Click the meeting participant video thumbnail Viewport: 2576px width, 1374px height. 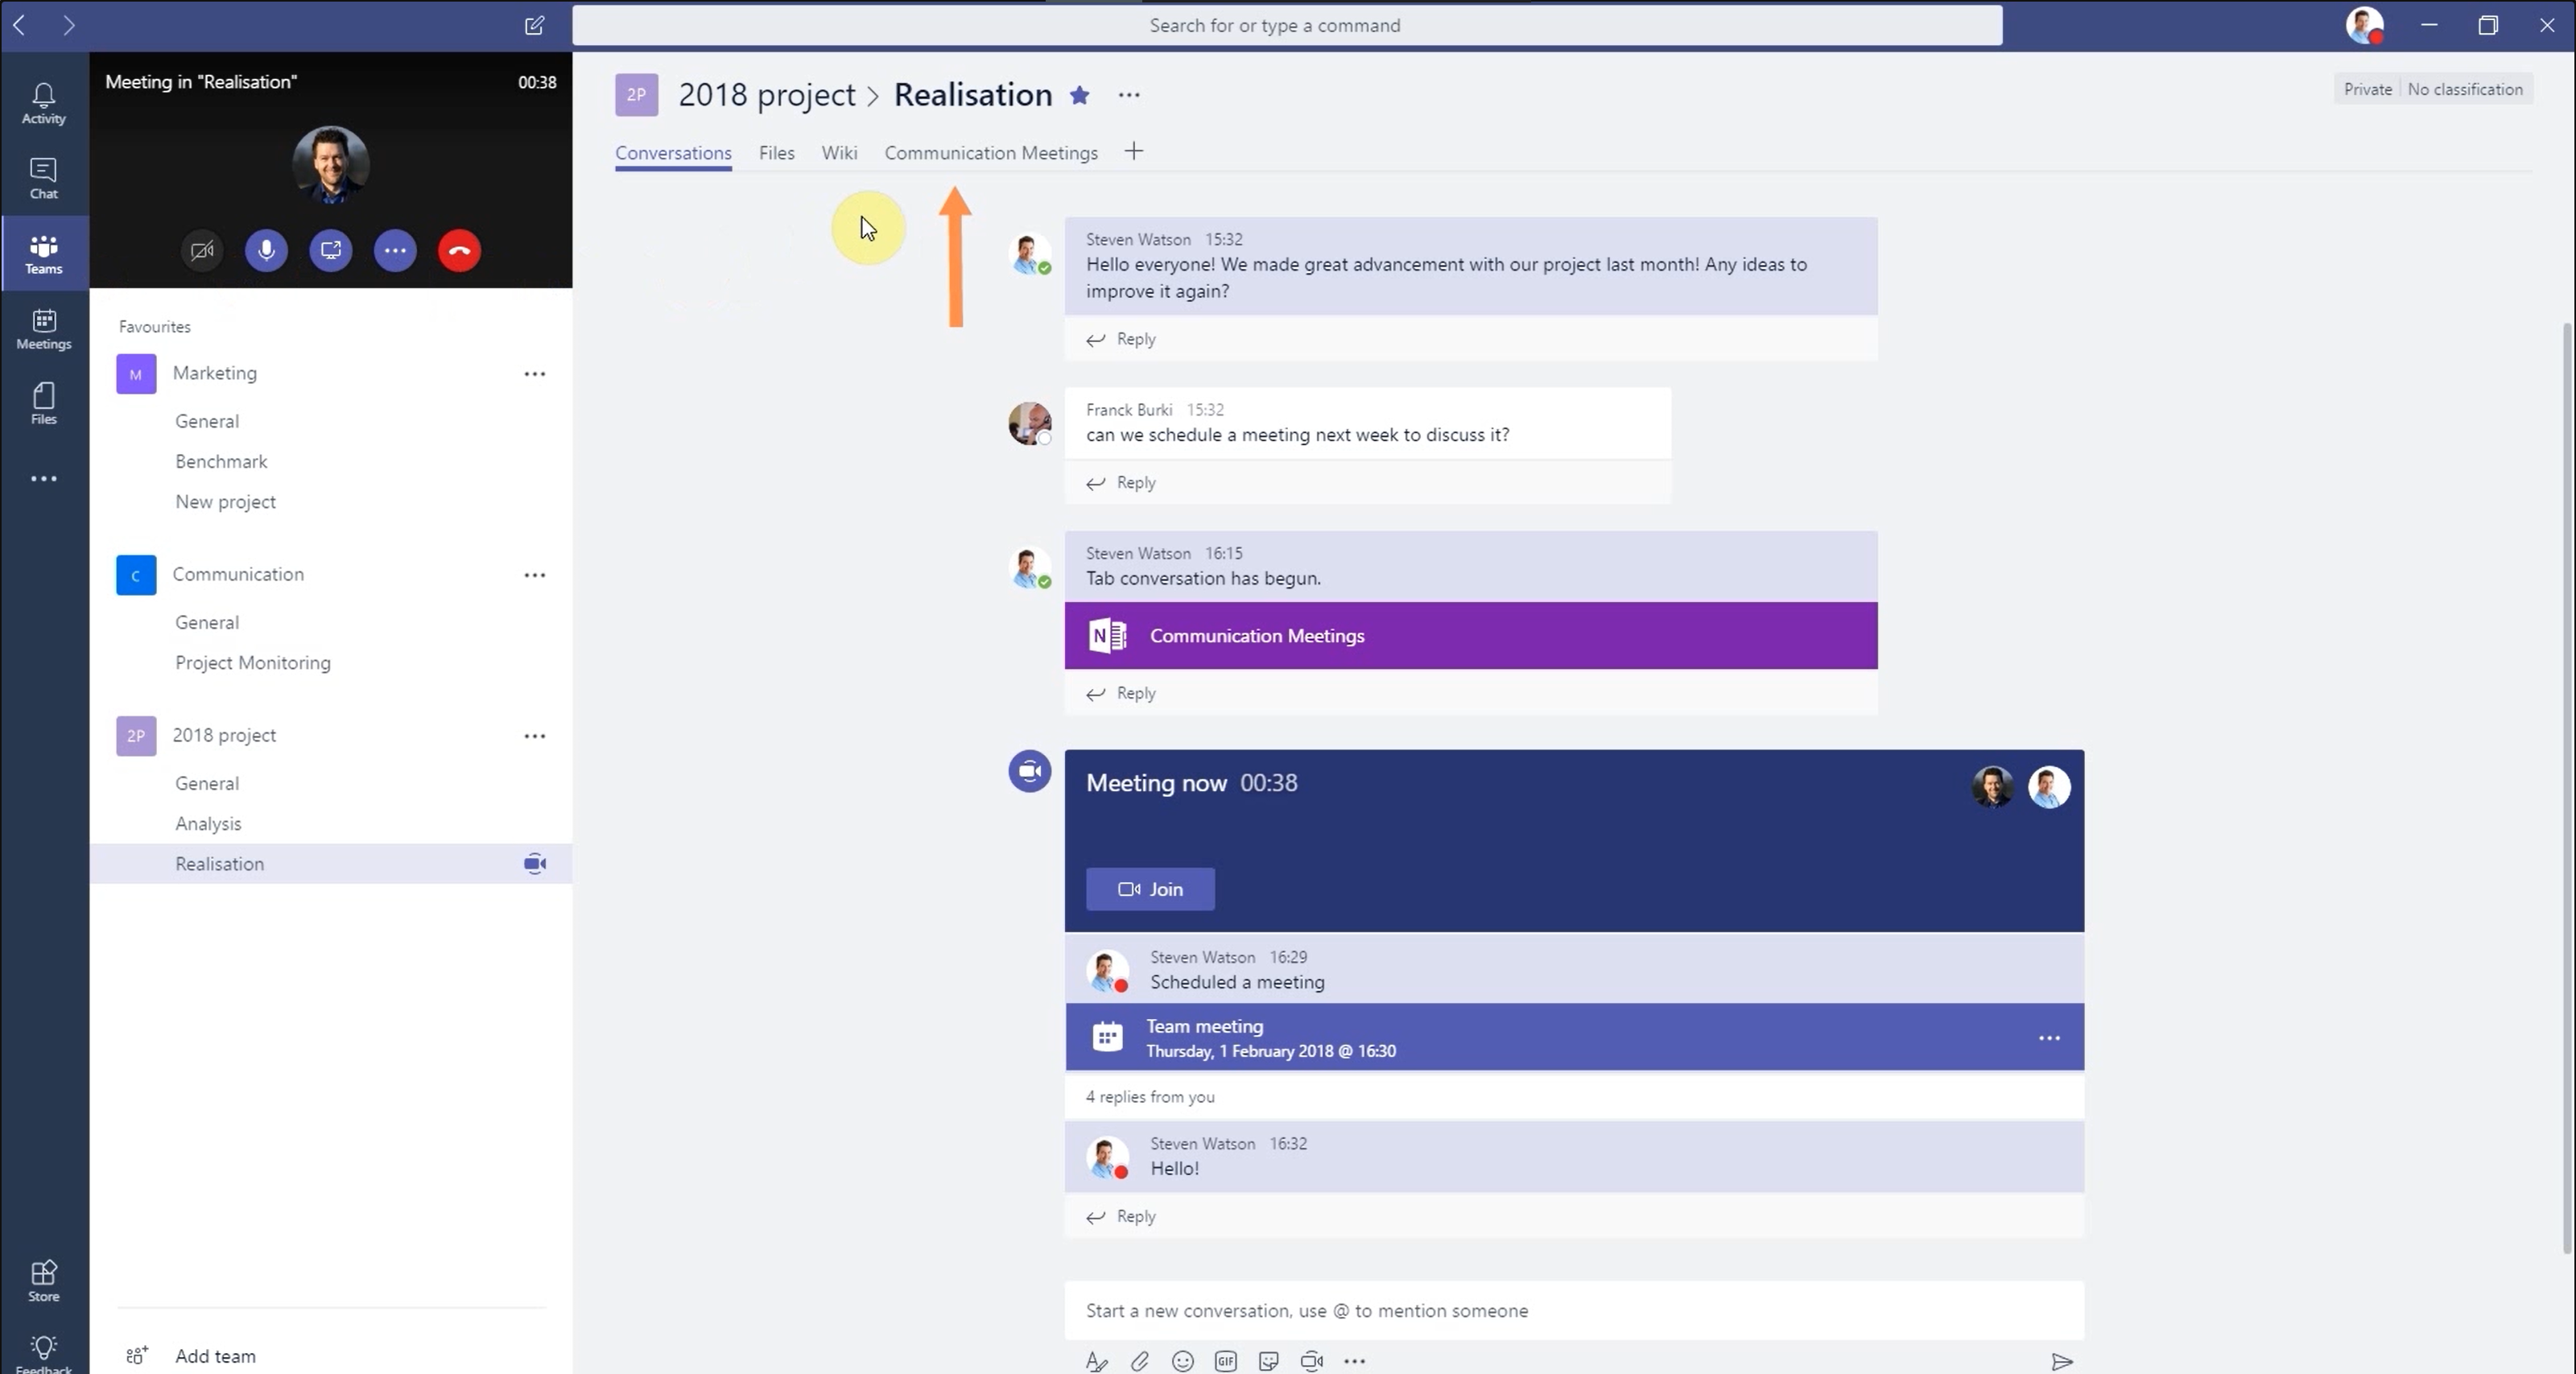pos(331,164)
